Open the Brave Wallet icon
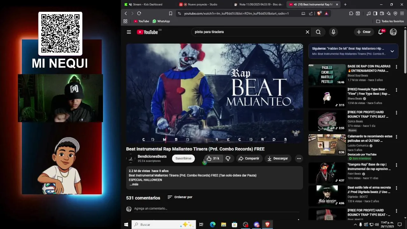Image resolution: width=407 pixels, height=229 pixels. click(x=382, y=13)
